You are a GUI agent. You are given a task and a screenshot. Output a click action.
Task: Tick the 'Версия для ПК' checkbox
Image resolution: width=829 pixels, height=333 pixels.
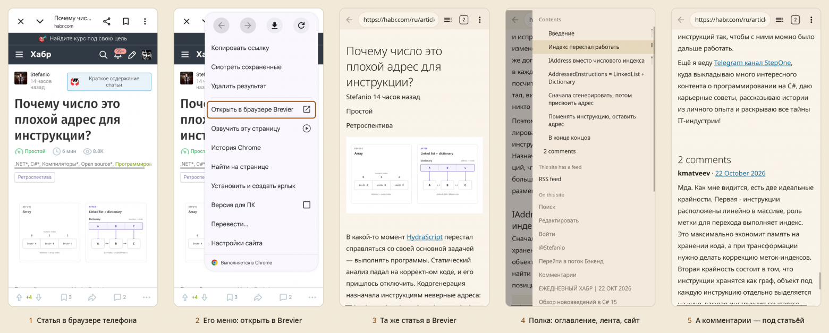pos(307,205)
